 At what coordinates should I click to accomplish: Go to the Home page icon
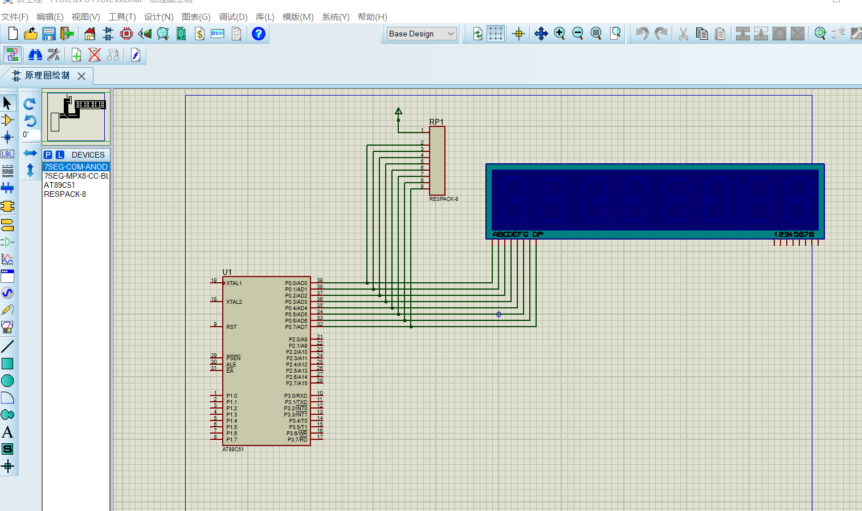tap(90, 34)
